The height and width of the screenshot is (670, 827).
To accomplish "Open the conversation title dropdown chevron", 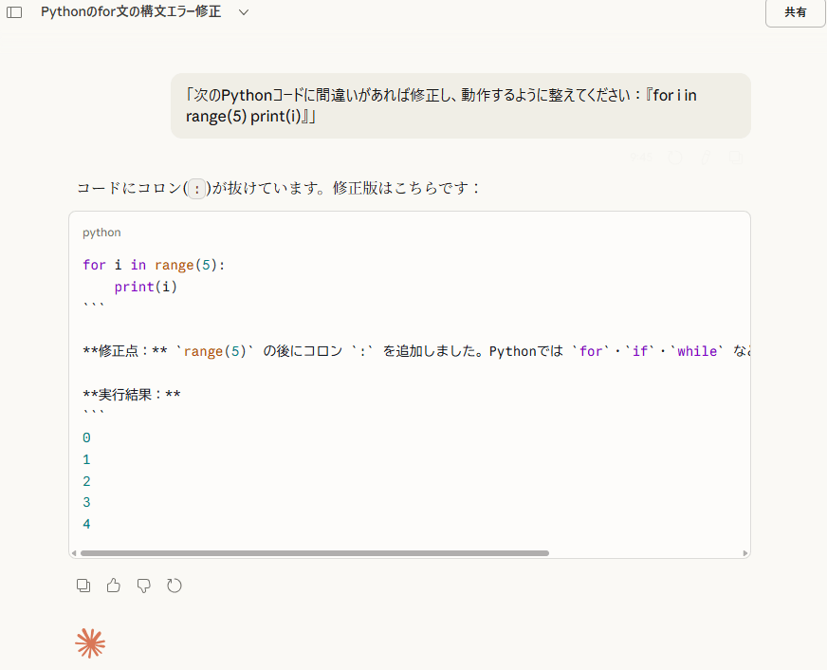I will (243, 12).
